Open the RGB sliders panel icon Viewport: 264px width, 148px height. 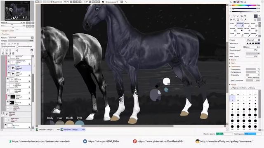(235, 2)
